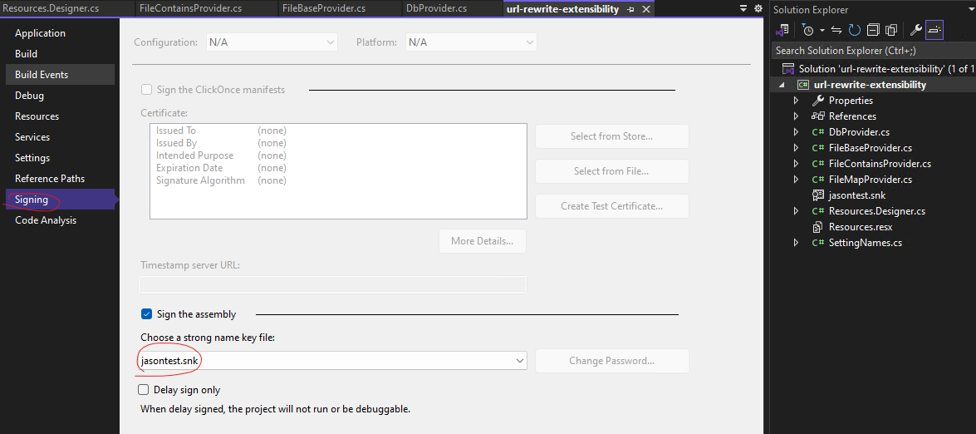Sync with Active Document in Solution Explorer
The height and width of the screenshot is (434, 976).
pos(836,30)
